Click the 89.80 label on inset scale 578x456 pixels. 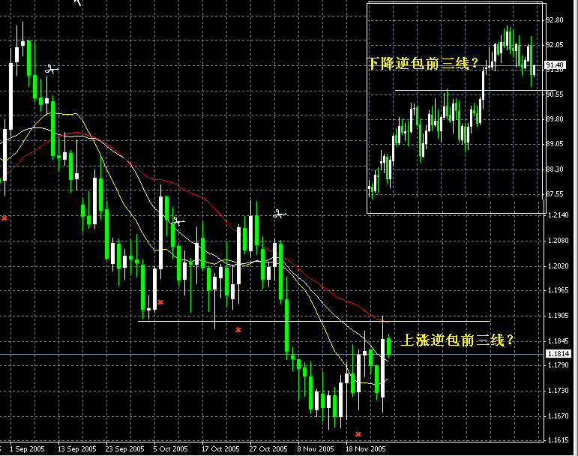coord(555,119)
